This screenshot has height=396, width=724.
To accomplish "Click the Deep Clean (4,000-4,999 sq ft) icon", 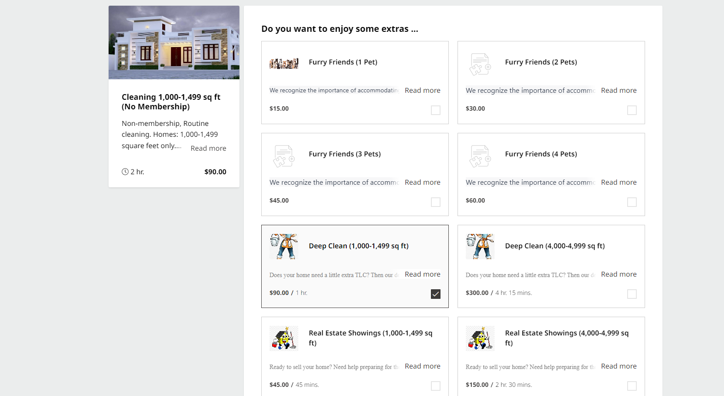I will point(480,246).
